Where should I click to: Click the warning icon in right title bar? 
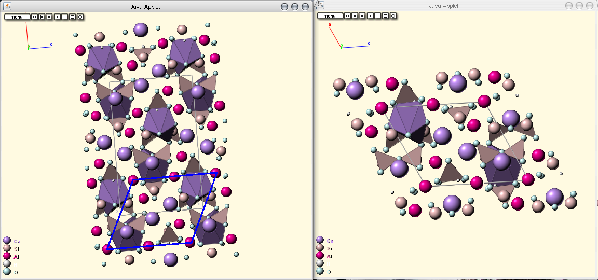[319, 5]
